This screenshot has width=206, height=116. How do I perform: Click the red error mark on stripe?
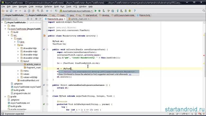point(204,55)
